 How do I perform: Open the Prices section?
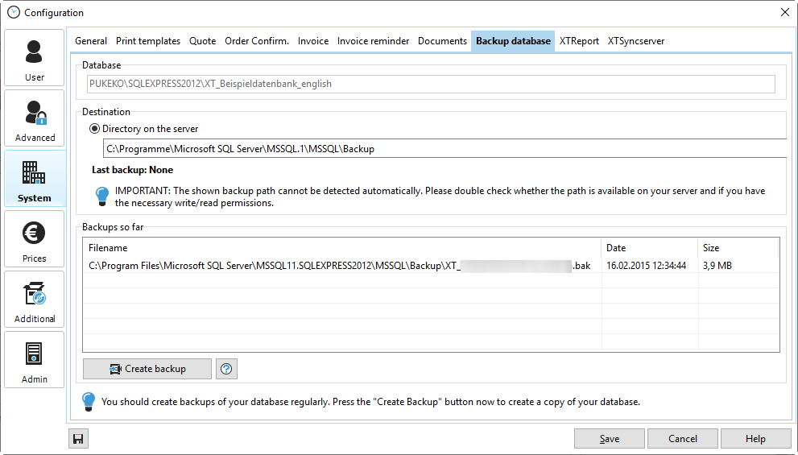pyautogui.click(x=34, y=239)
